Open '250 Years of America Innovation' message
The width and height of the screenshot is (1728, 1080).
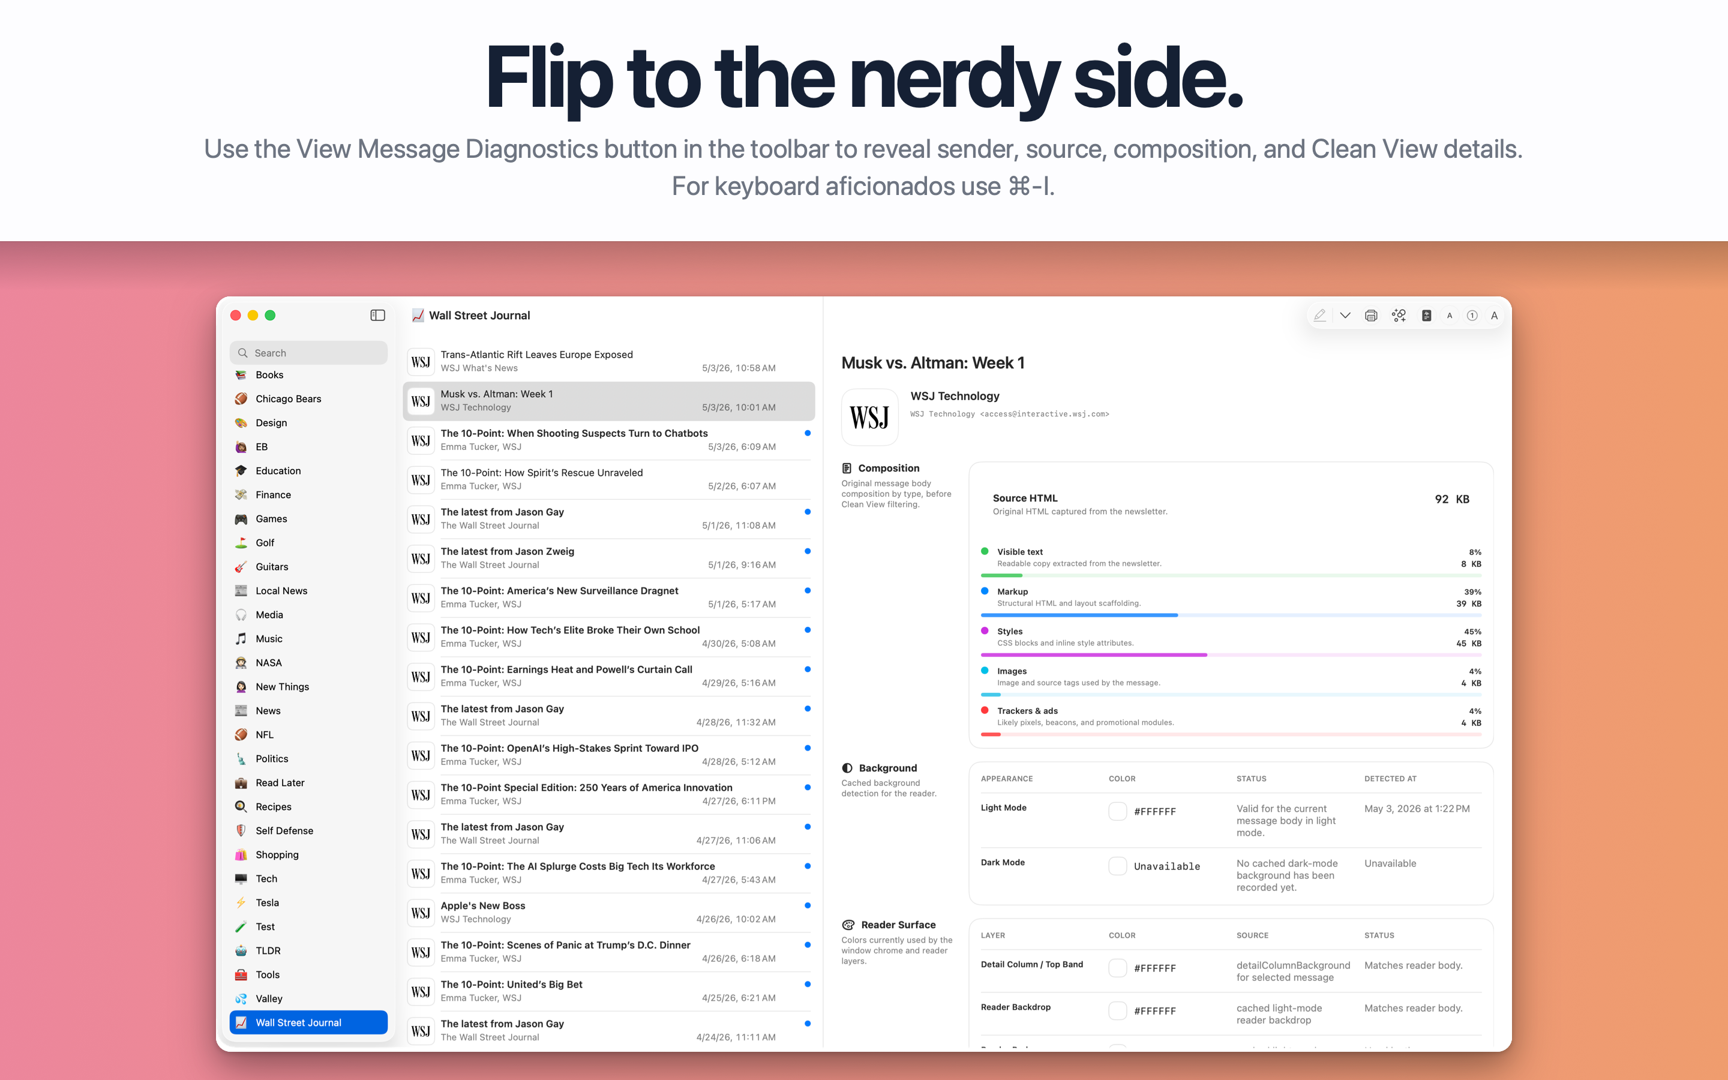(x=609, y=794)
